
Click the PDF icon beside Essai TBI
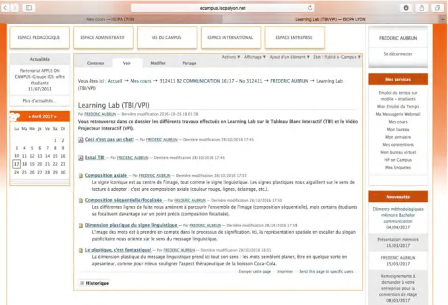click(81, 158)
